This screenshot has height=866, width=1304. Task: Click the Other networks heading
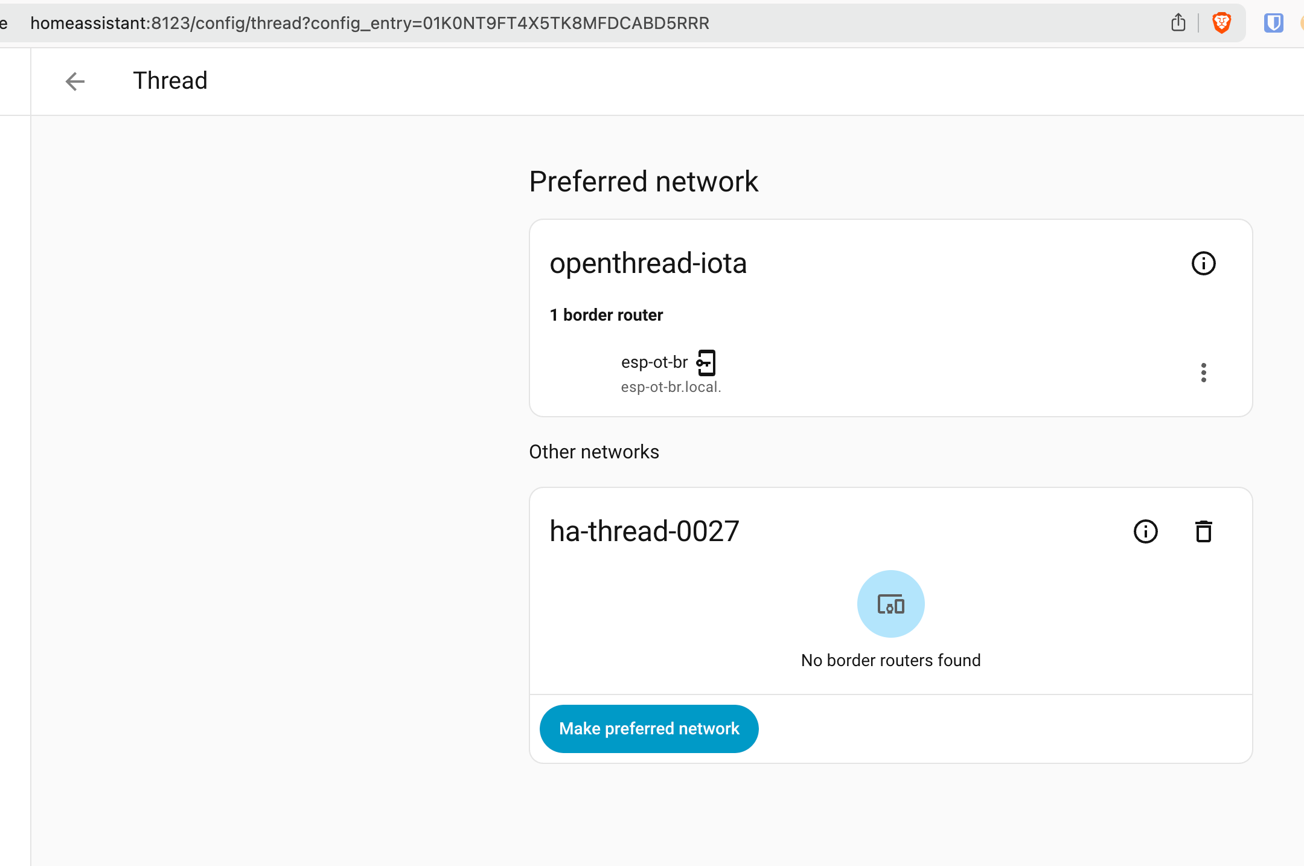click(594, 452)
